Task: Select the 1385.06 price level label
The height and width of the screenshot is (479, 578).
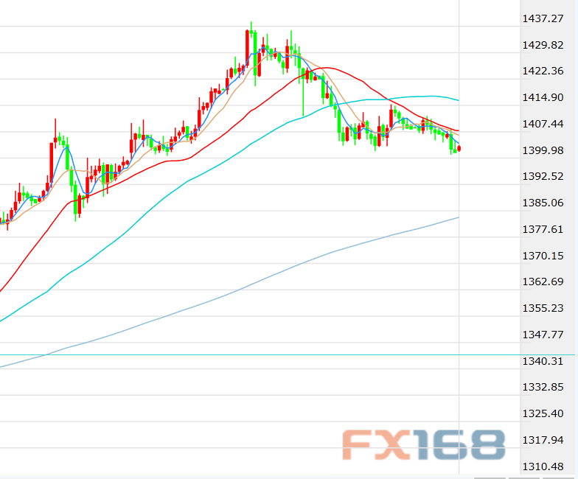Action: pyautogui.click(x=542, y=203)
